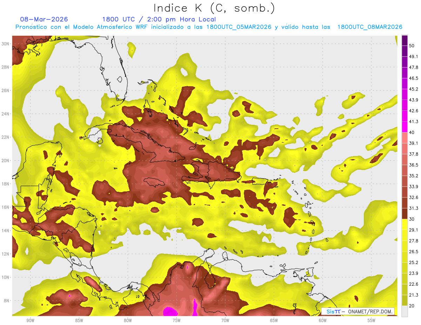
Task: Click latitude label "12N"
Action: coord(5,254)
